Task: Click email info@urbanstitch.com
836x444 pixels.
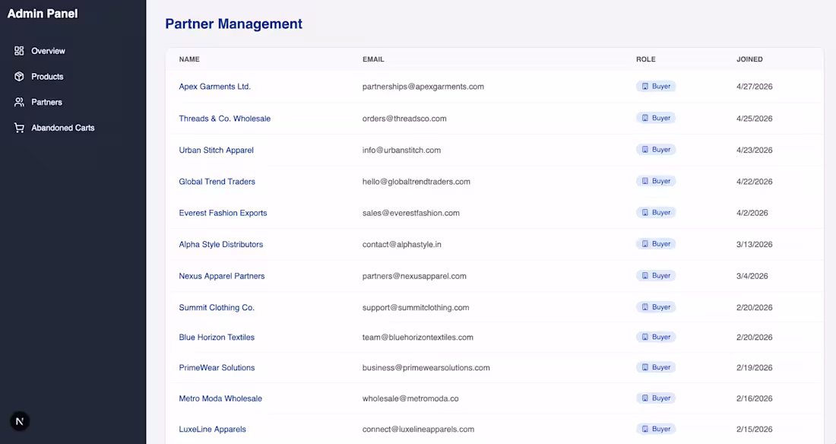Action: click(401, 150)
